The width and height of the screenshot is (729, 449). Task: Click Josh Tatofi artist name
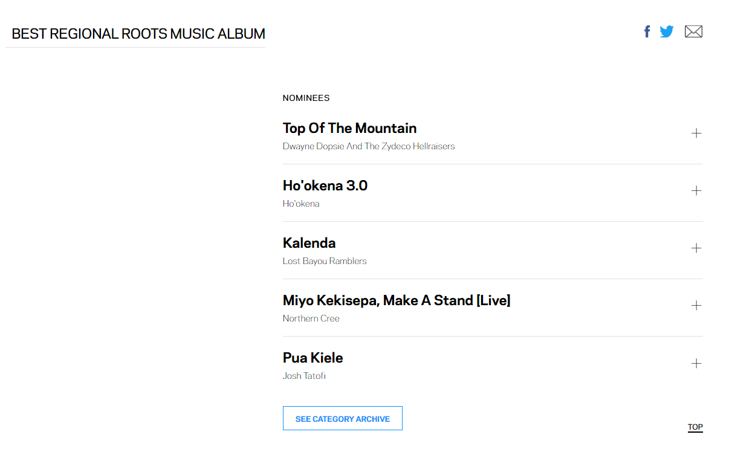click(x=304, y=376)
